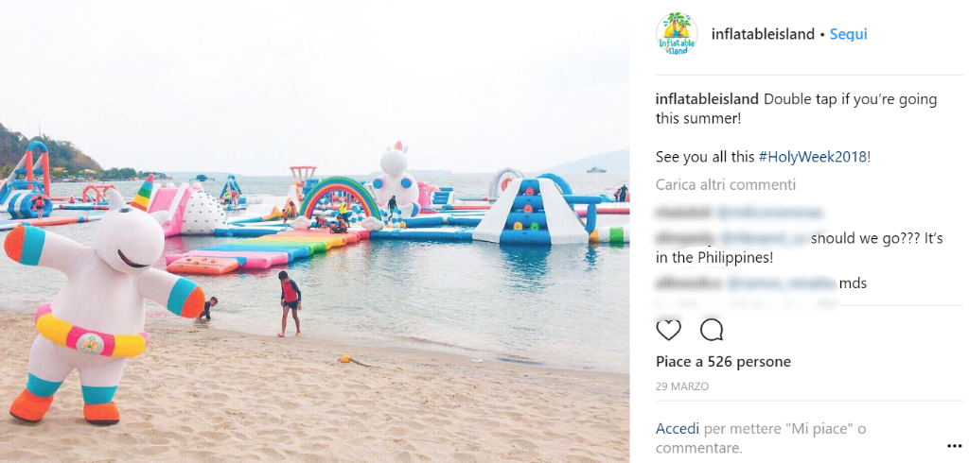Image resolution: width=969 pixels, height=463 pixels.
Task: Expand comments with Carica altri commenti
Action: (x=726, y=184)
